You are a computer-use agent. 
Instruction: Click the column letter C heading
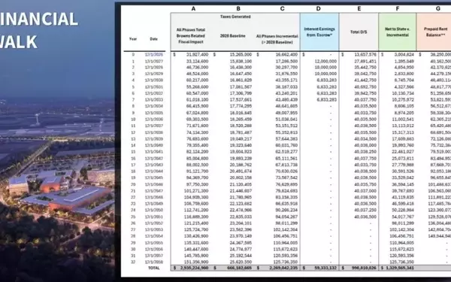tap(282, 8)
